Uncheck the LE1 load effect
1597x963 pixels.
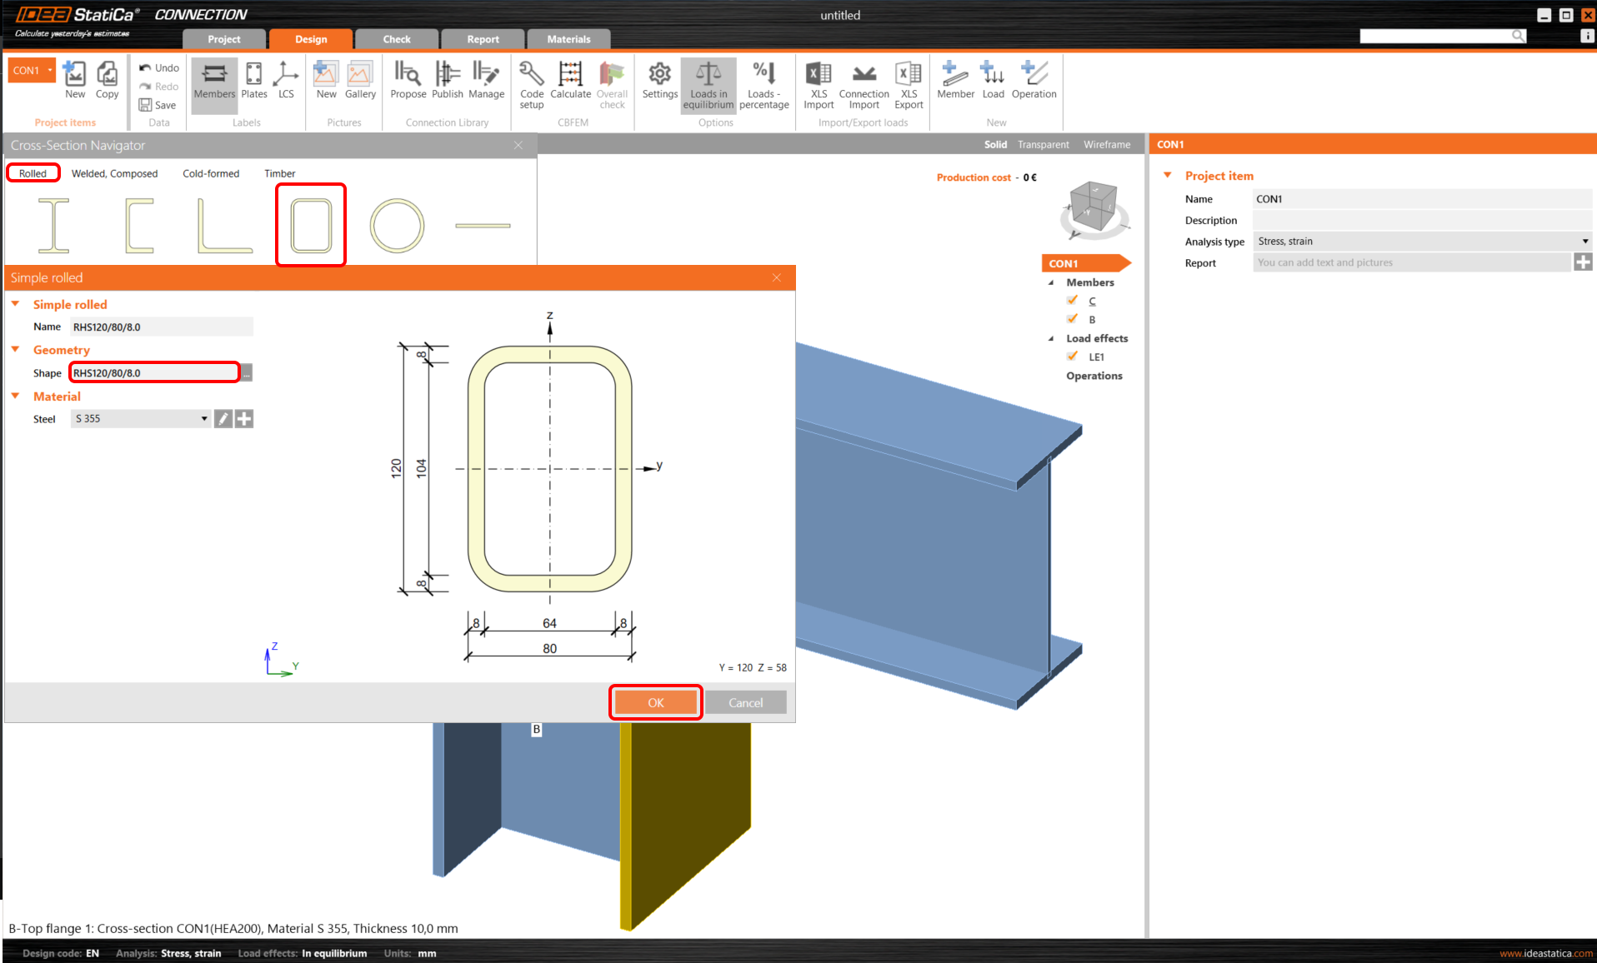point(1073,357)
